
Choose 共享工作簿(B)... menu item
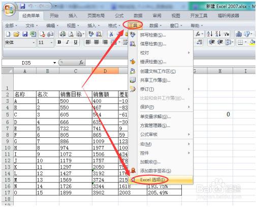(x=160, y=80)
